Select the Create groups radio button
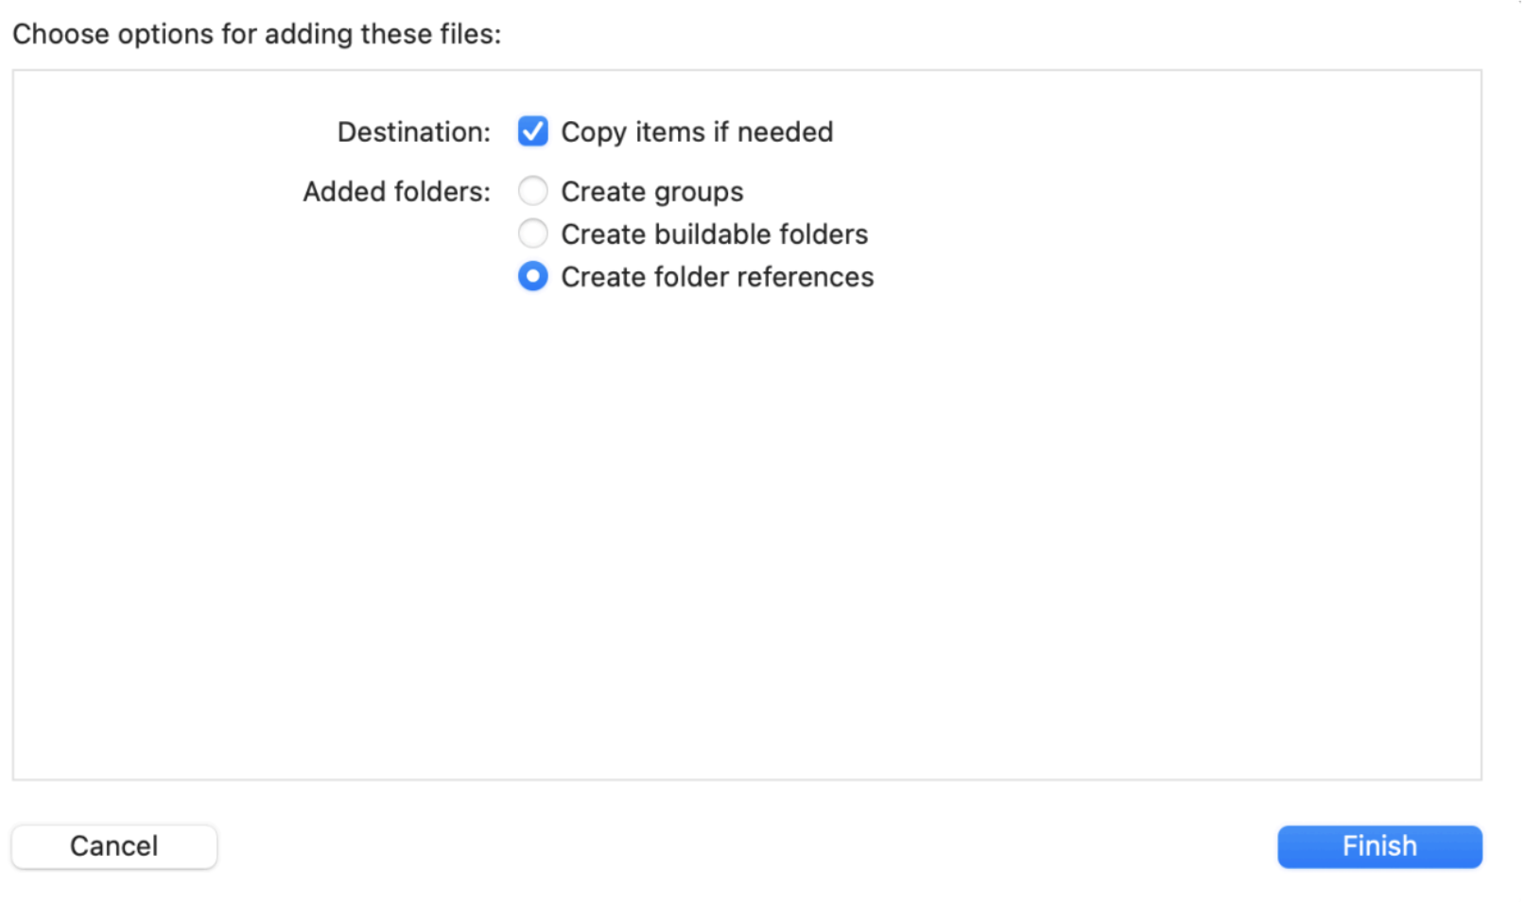1526x902 pixels. [532, 191]
